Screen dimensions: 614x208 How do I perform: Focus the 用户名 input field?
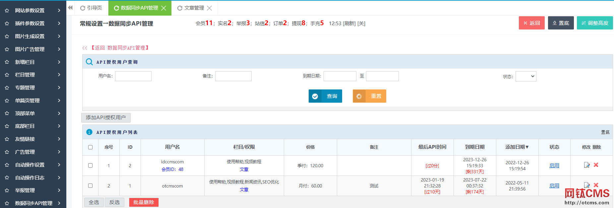click(x=133, y=76)
